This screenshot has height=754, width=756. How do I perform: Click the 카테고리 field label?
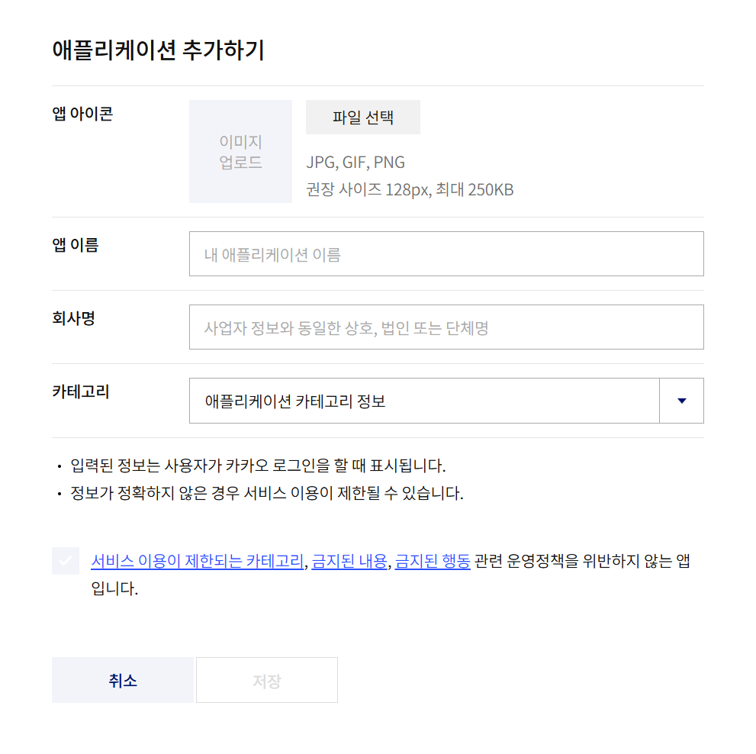(81, 391)
